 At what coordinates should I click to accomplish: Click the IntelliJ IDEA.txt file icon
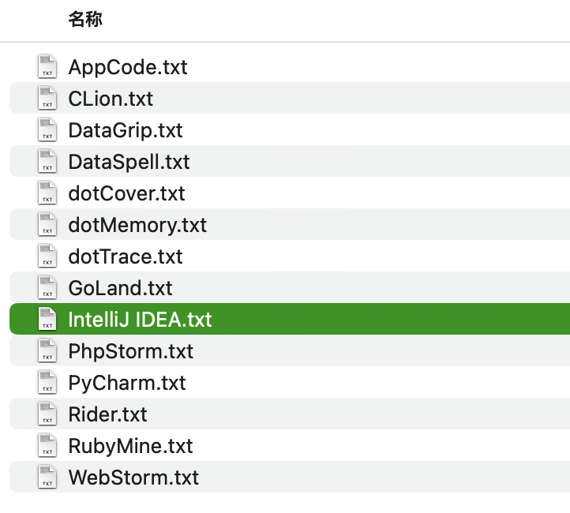(47, 320)
